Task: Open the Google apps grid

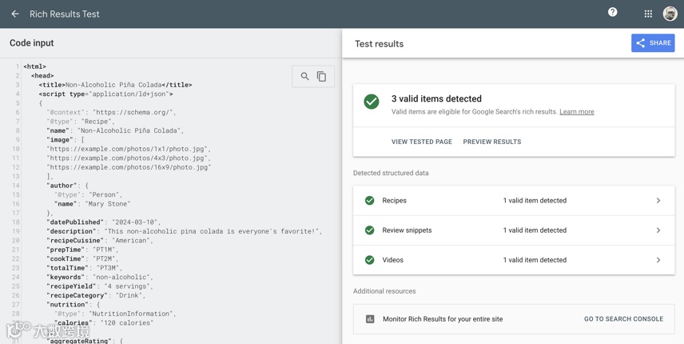Action: click(648, 14)
